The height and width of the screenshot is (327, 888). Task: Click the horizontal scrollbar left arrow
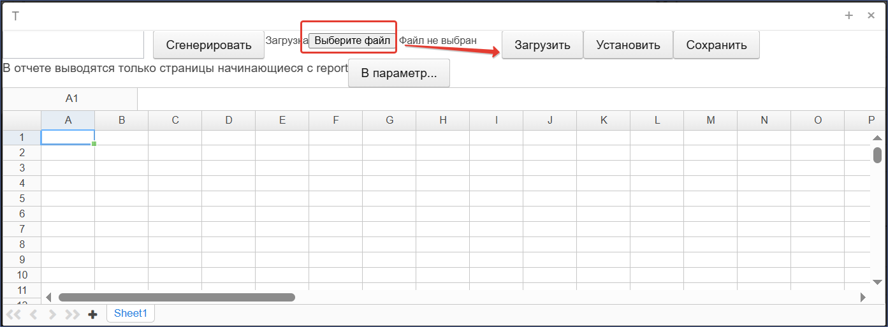[x=49, y=297]
